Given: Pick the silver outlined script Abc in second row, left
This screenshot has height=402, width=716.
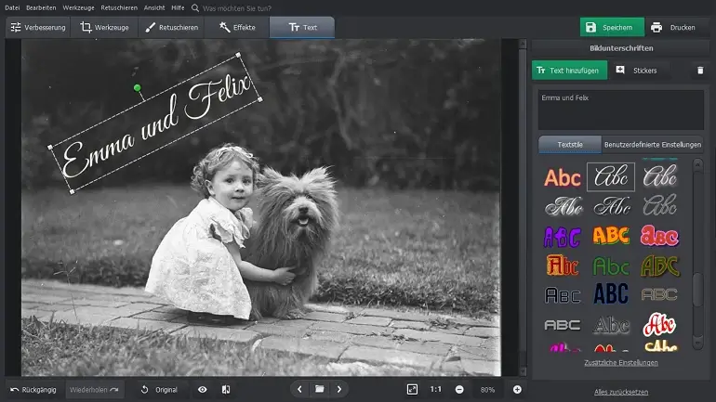Looking at the screenshot, I should click(564, 206).
